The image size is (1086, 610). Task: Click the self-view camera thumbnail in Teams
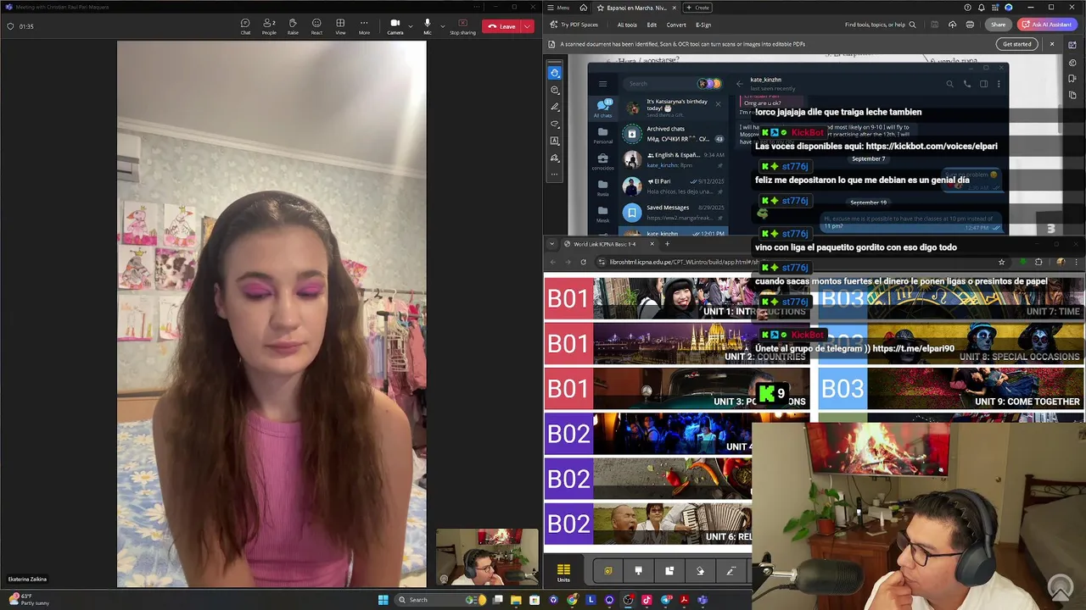pos(487,557)
